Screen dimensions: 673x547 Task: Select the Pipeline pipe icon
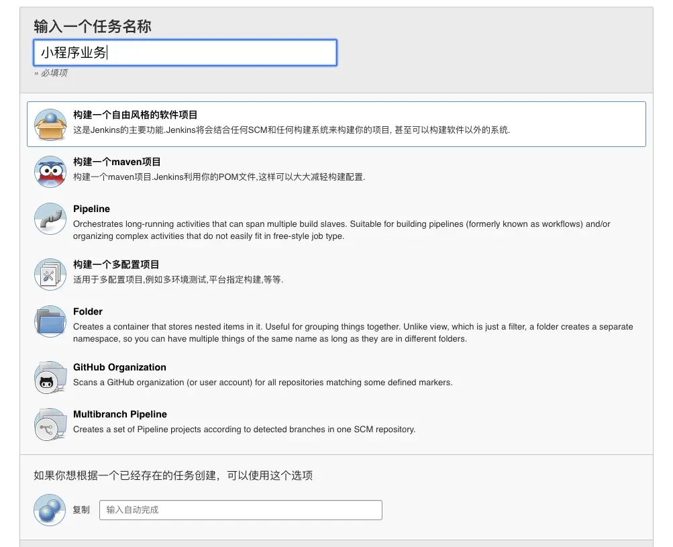point(50,219)
